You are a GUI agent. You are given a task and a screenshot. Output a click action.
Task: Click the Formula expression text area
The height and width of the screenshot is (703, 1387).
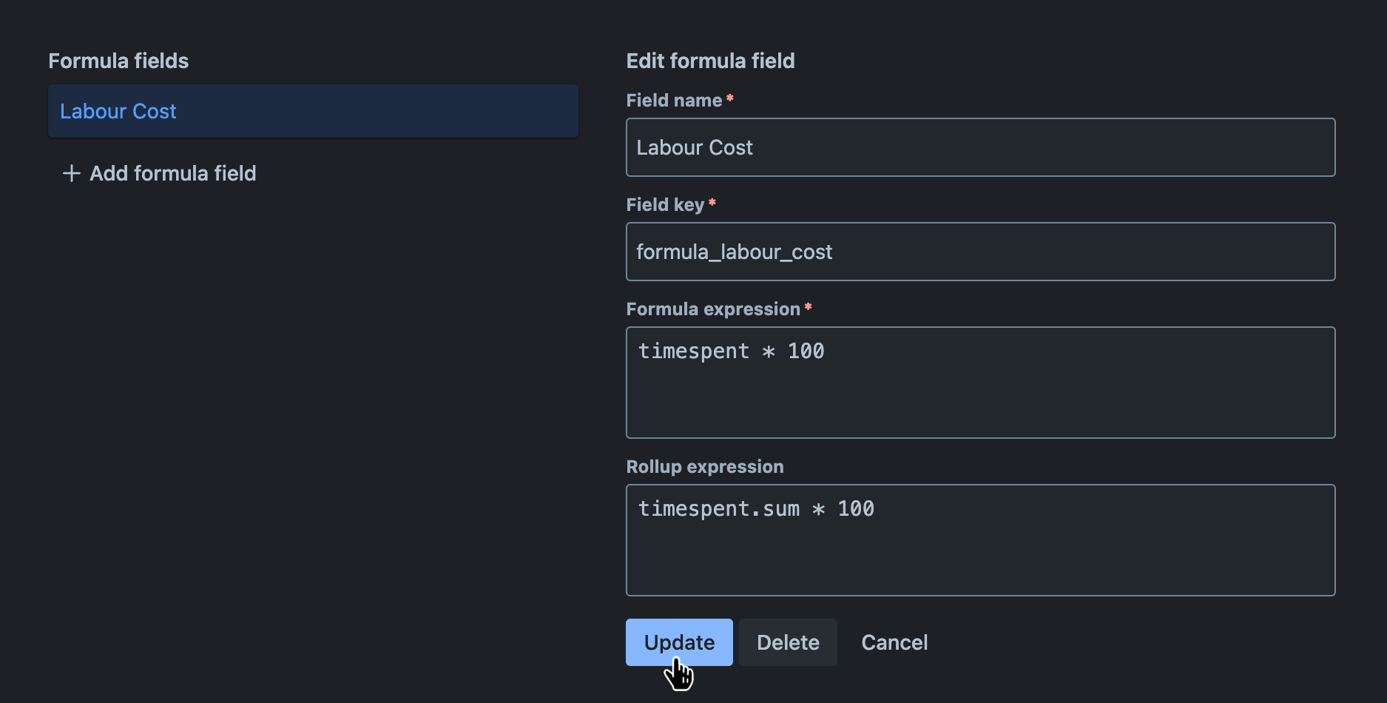980,383
